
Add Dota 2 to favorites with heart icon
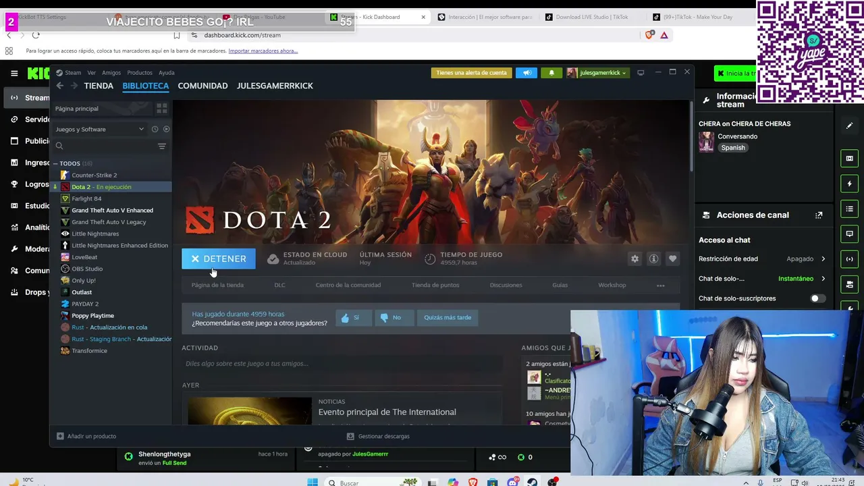click(672, 259)
